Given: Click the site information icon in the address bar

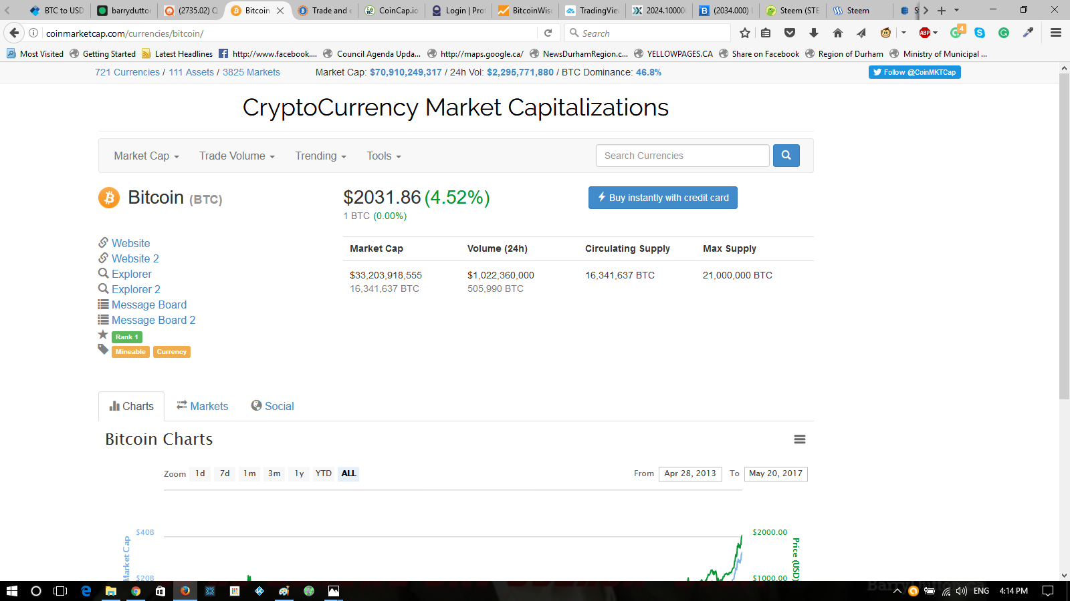Looking at the screenshot, I should pos(33,33).
